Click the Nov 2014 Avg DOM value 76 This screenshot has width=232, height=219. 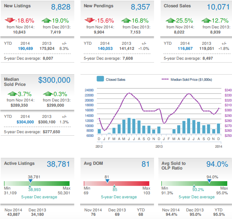point(93,214)
